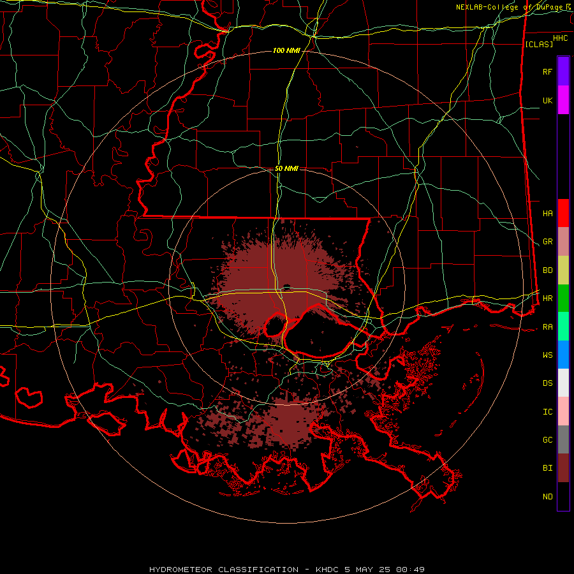Click the NEXLAB-College of DuPage text

[509, 7]
